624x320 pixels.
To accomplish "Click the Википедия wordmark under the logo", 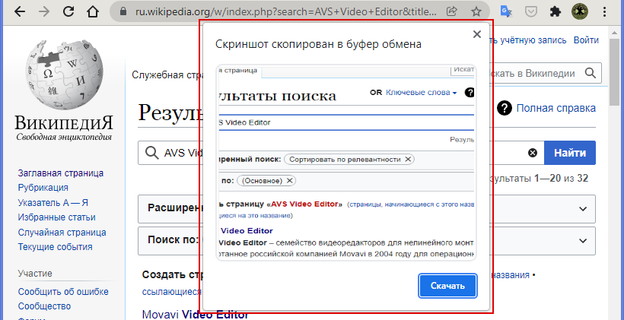I will point(64,123).
